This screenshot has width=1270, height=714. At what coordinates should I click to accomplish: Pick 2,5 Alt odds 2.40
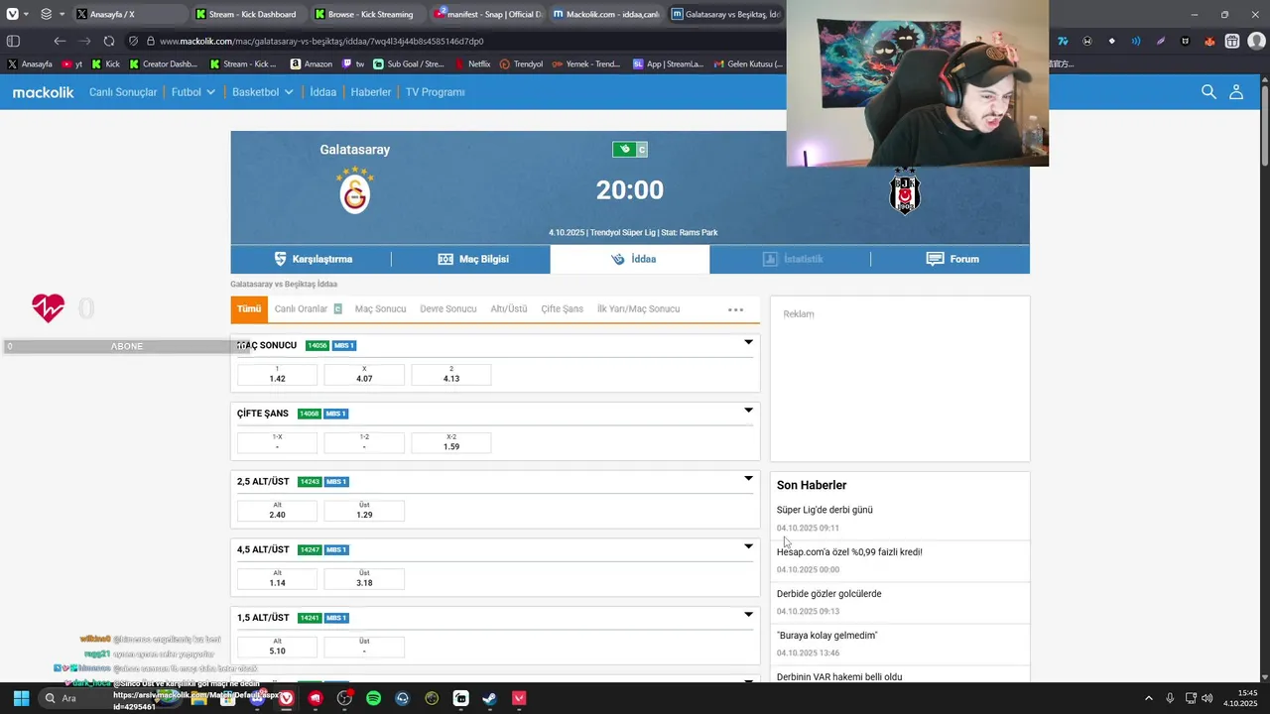(277, 511)
